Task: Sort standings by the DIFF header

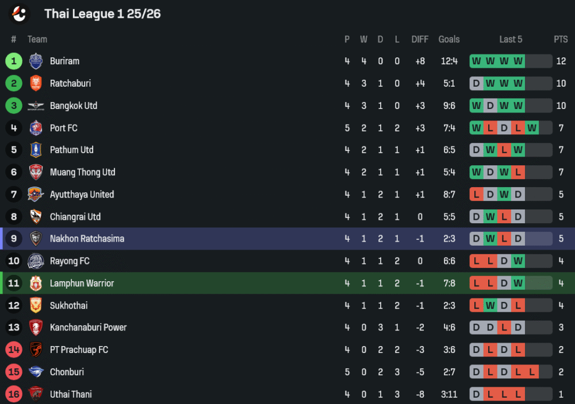Action: click(420, 39)
